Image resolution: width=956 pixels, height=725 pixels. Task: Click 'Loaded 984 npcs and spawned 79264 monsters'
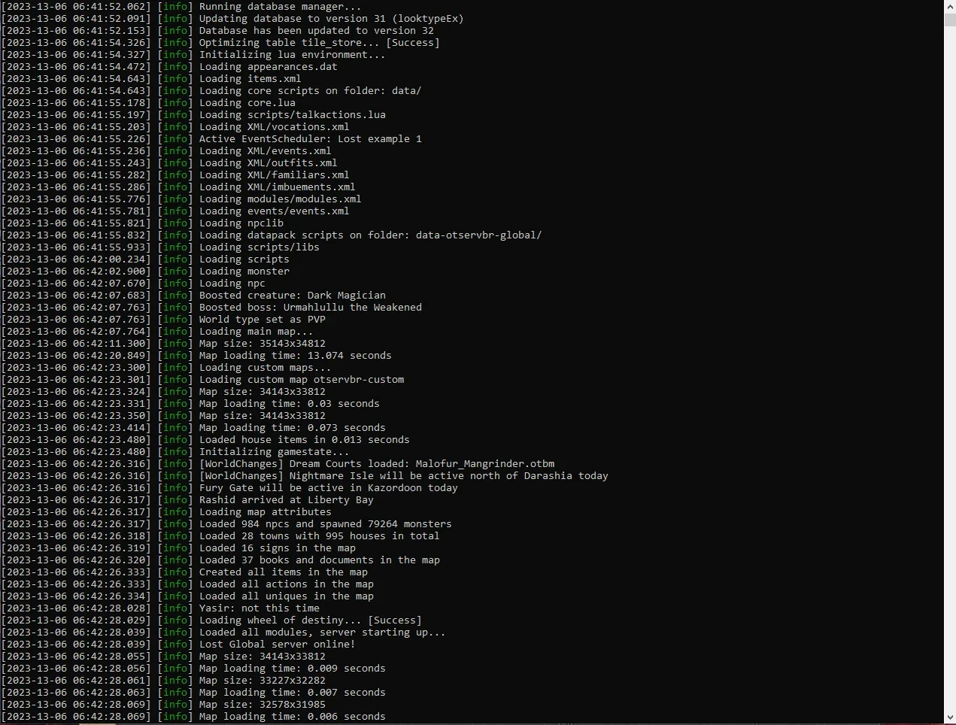click(x=325, y=523)
